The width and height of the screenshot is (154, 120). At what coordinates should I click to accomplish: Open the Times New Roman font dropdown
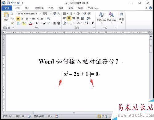tap(41, 14)
